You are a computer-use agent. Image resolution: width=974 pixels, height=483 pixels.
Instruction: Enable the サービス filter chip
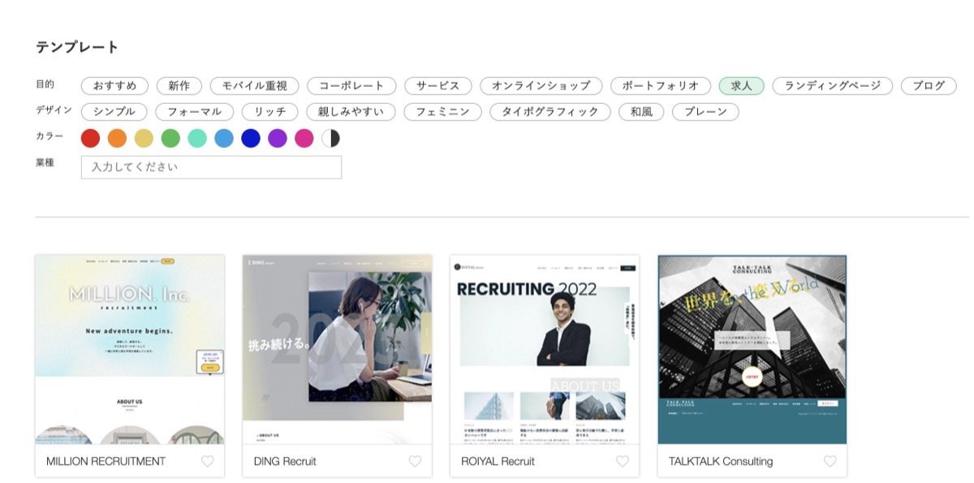click(x=438, y=86)
